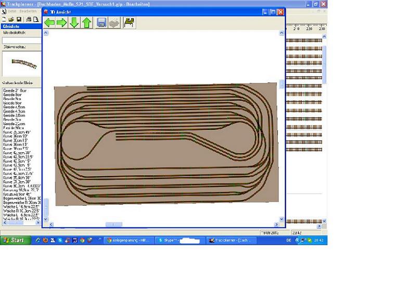
Task: Switch to Skype taskbar button
Action: 180,241
